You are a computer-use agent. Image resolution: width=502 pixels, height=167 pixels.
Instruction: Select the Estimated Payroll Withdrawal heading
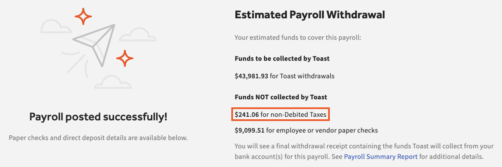click(310, 14)
